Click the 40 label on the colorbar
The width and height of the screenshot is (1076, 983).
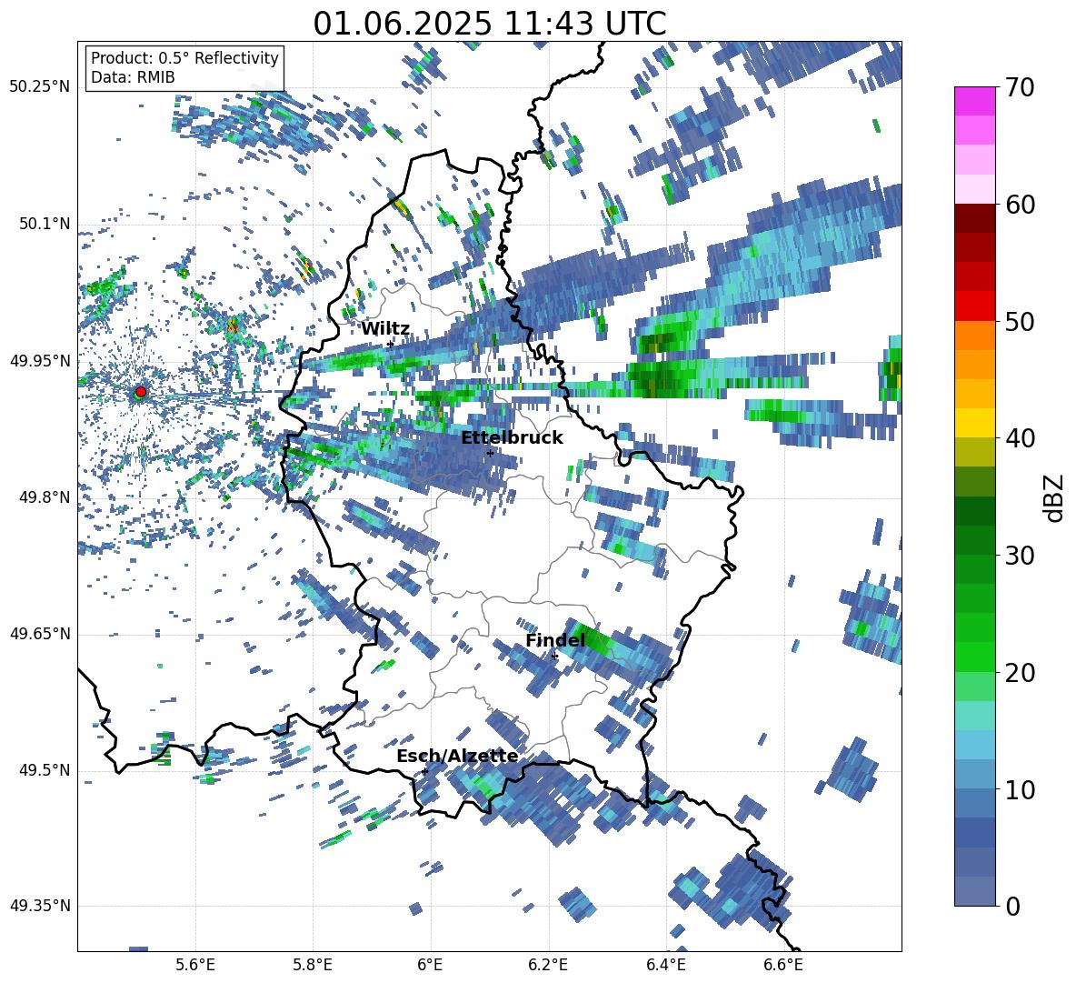coord(1019,438)
